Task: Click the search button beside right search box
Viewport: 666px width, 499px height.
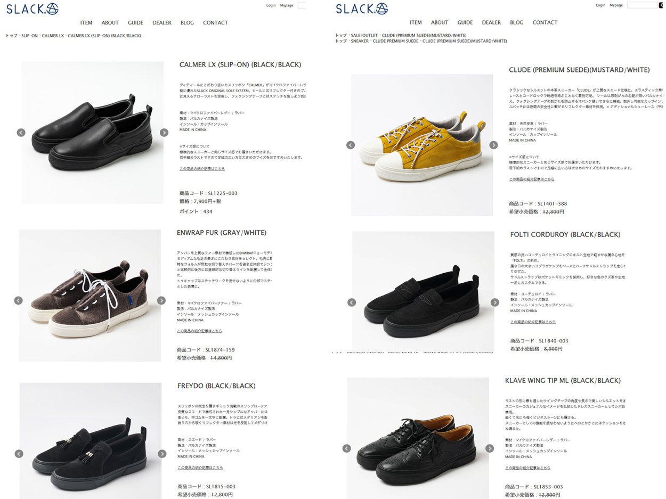Action: tap(662, 5)
